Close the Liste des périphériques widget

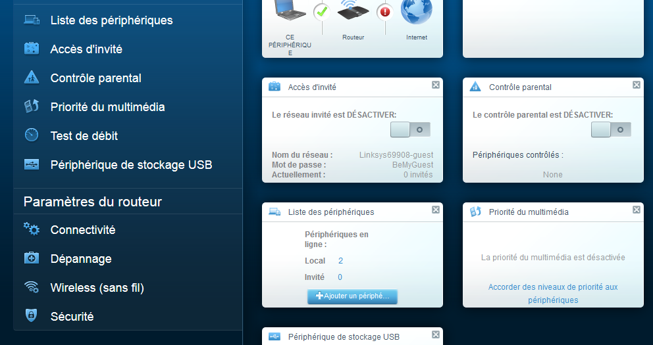436,210
